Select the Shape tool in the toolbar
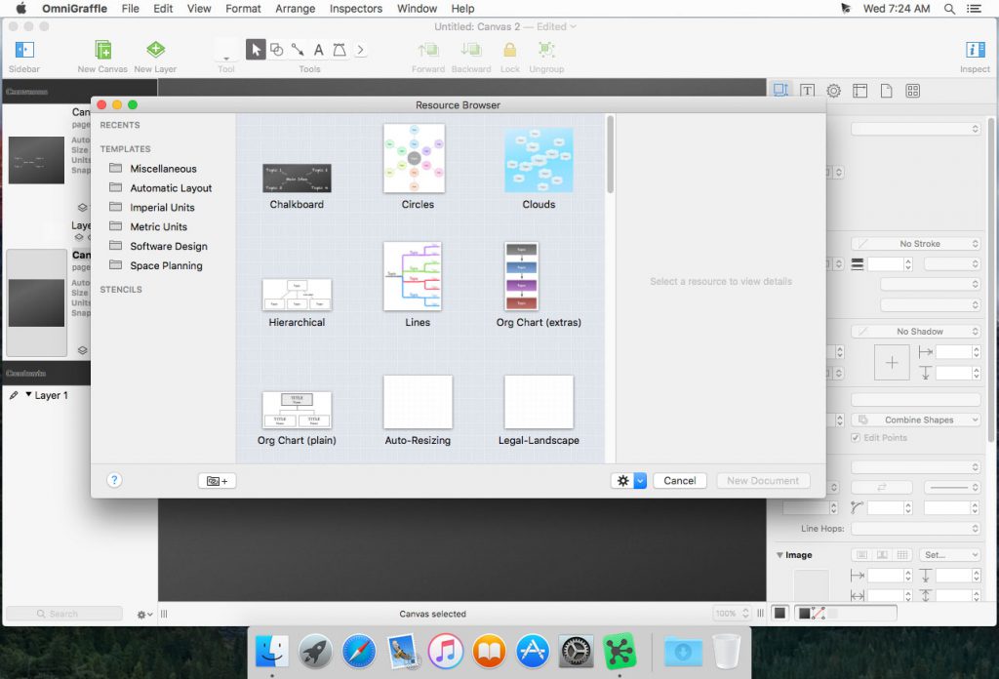This screenshot has width=999, height=679. [x=277, y=50]
